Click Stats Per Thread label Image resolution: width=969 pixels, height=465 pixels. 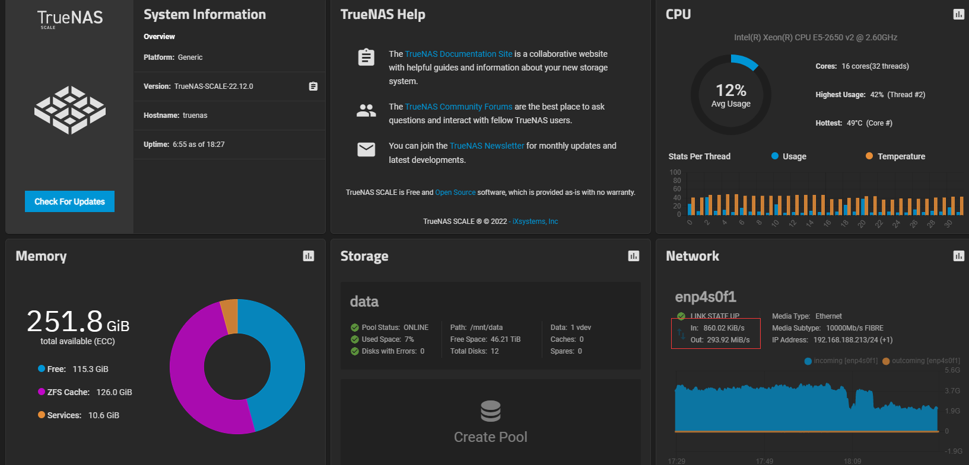click(x=700, y=156)
